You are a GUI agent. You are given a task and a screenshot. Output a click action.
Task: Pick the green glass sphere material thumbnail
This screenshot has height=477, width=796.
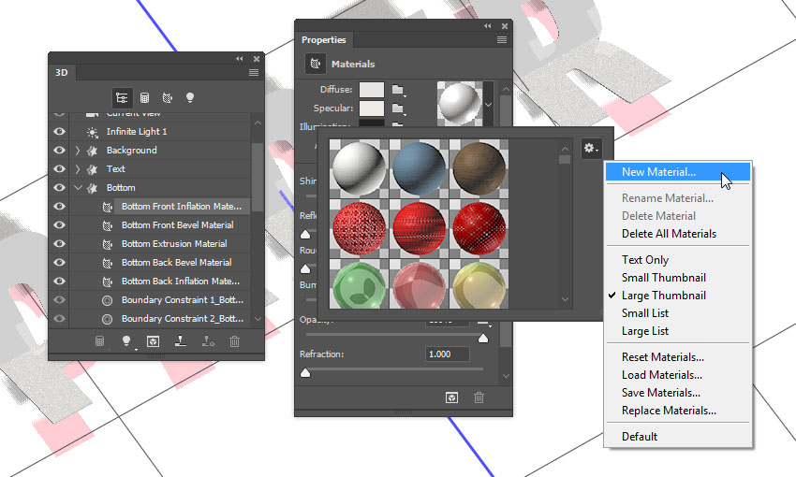coord(359,283)
